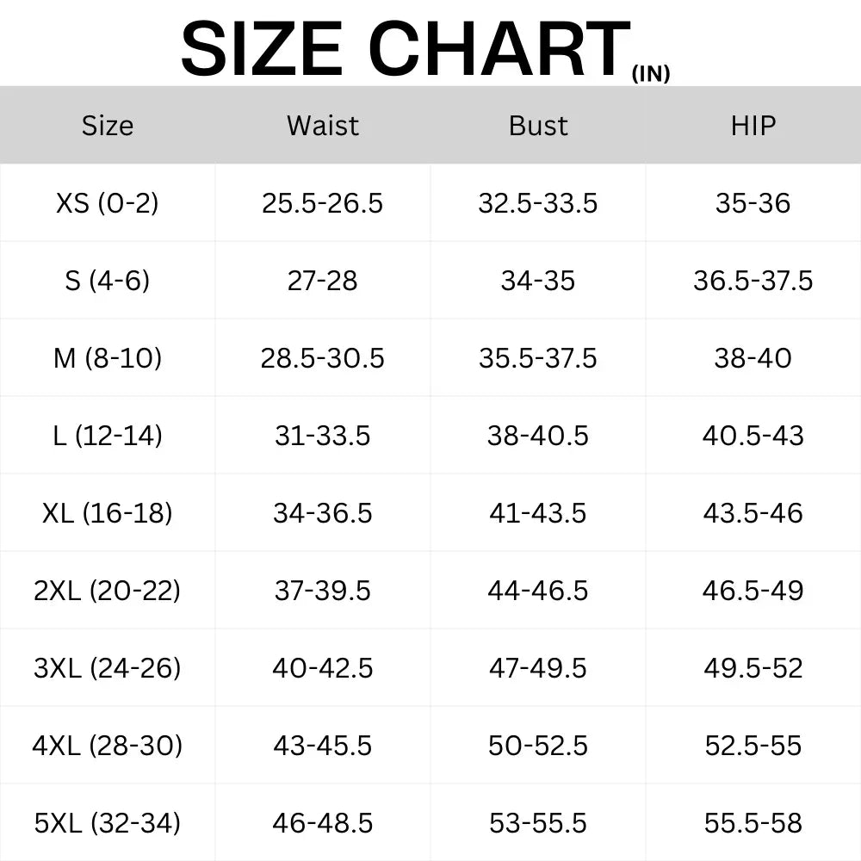Click the (IN) unit label
861x861 pixels.
651,73
